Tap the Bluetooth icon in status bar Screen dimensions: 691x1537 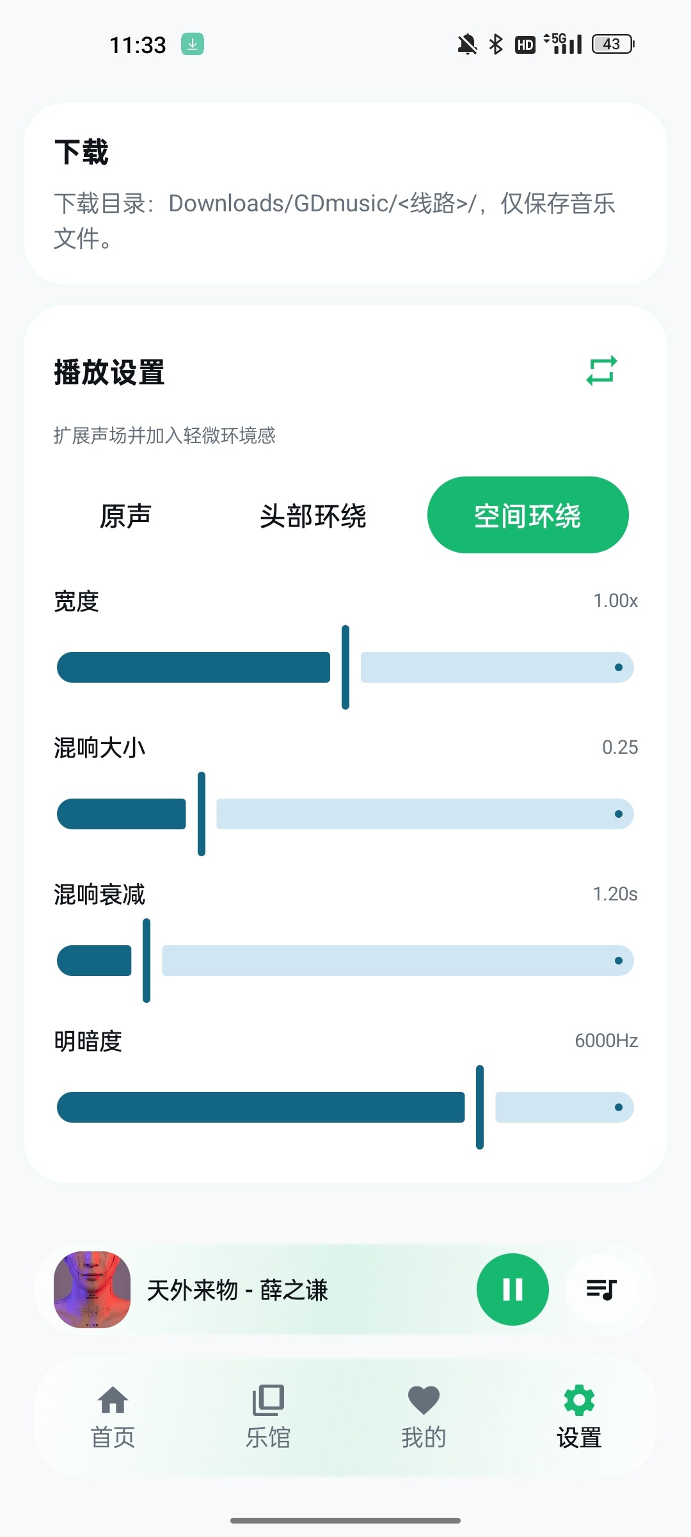point(496,44)
